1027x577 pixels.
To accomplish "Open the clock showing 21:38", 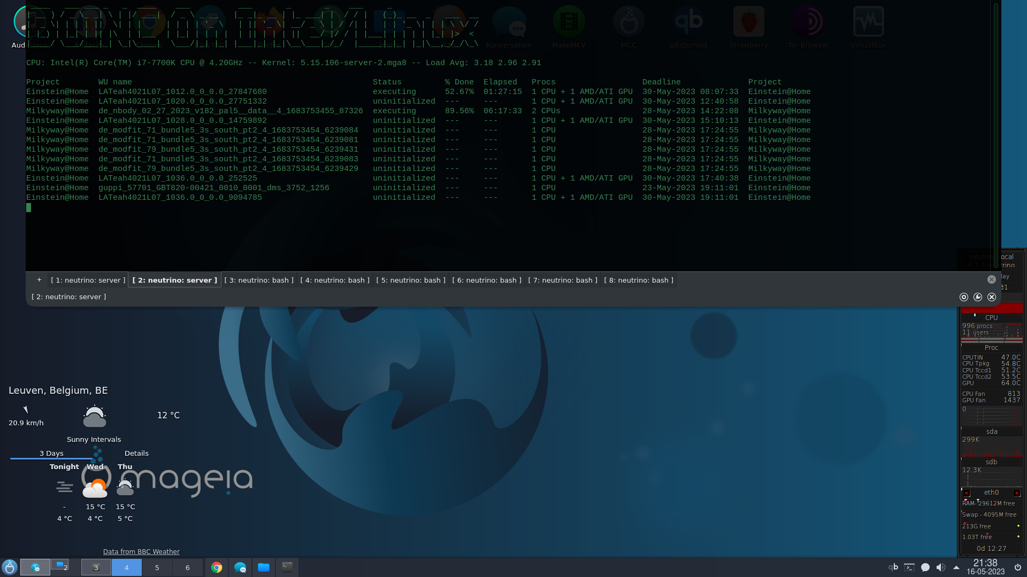I will point(985,567).
